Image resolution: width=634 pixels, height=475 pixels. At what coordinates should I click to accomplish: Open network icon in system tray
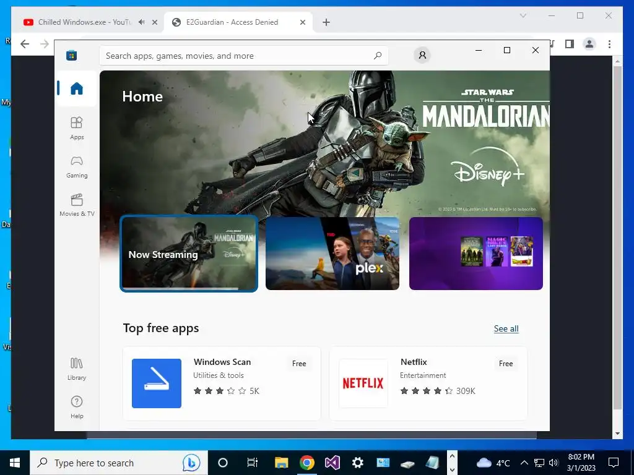[539, 463]
